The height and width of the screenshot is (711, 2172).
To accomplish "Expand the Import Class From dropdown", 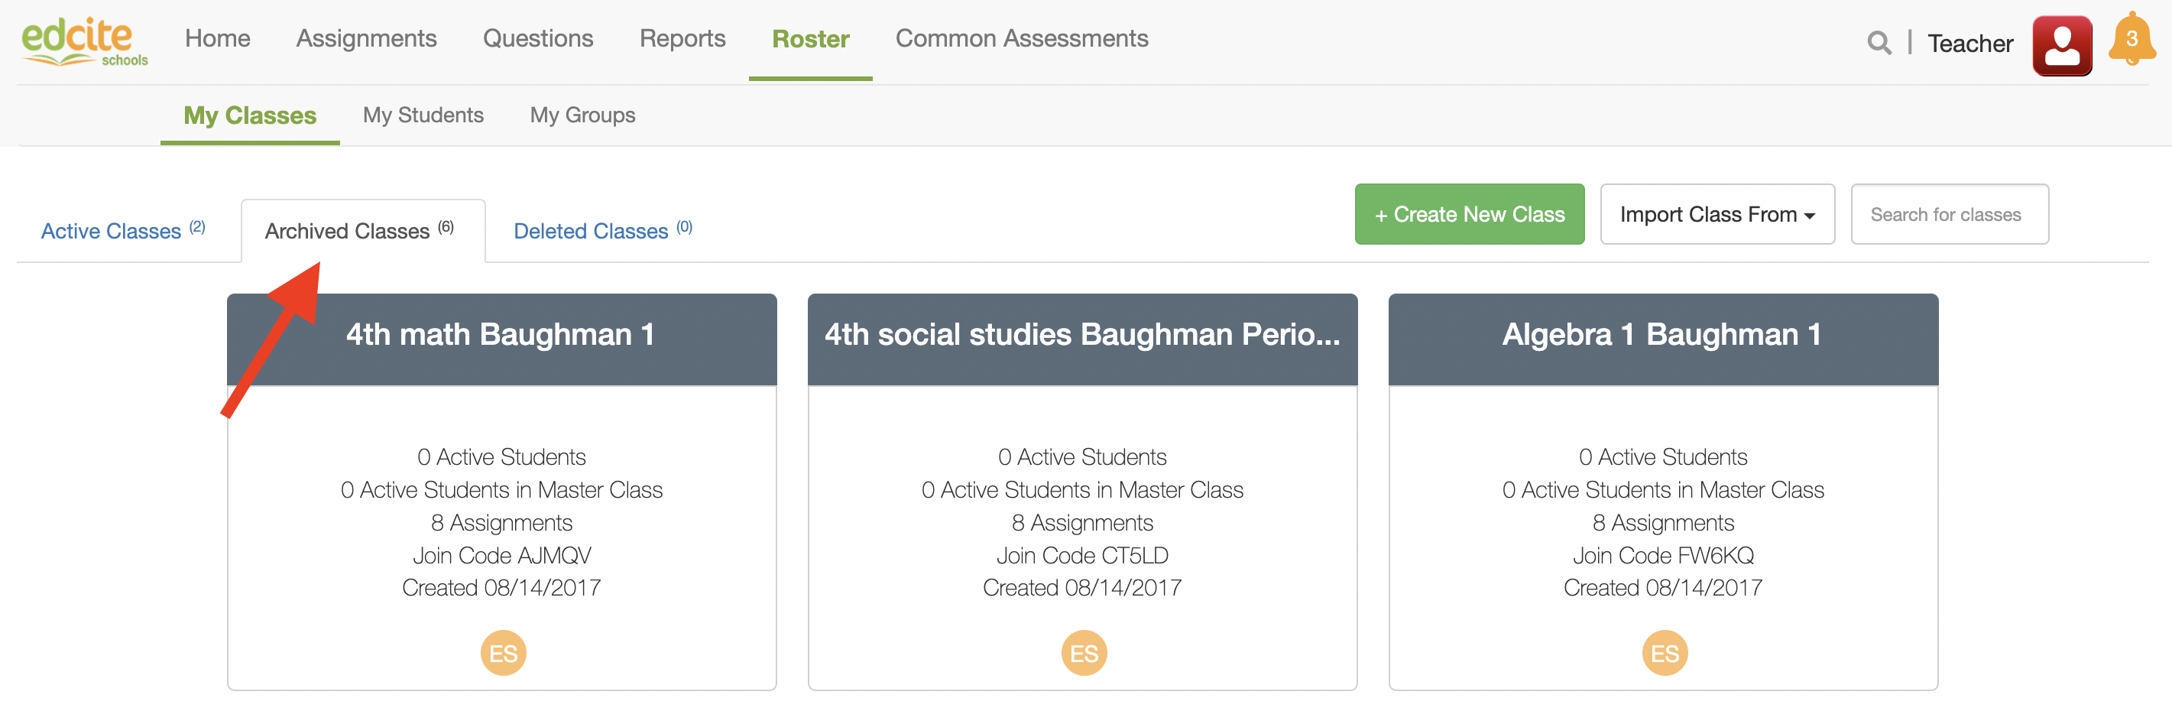I will [x=1717, y=214].
